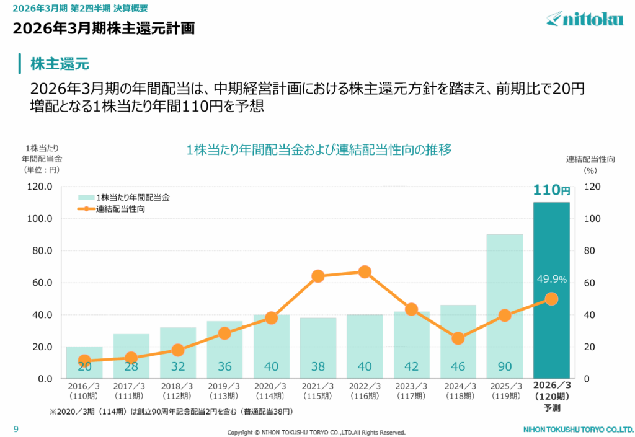Click the 110円 value label above forecast bar
Screen dimensions: 635x437
(551, 190)
